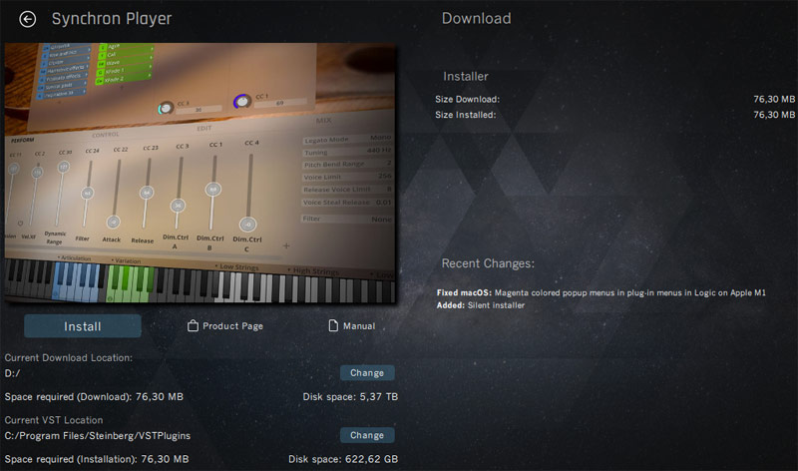Click the CC 3 knob in the preview

(165, 108)
